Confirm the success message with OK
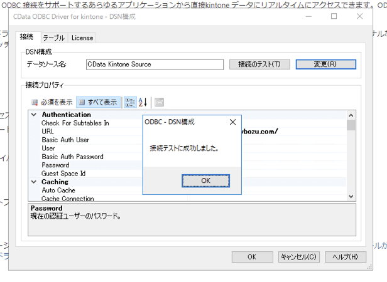This screenshot has height=282, width=387. point(205,180)
